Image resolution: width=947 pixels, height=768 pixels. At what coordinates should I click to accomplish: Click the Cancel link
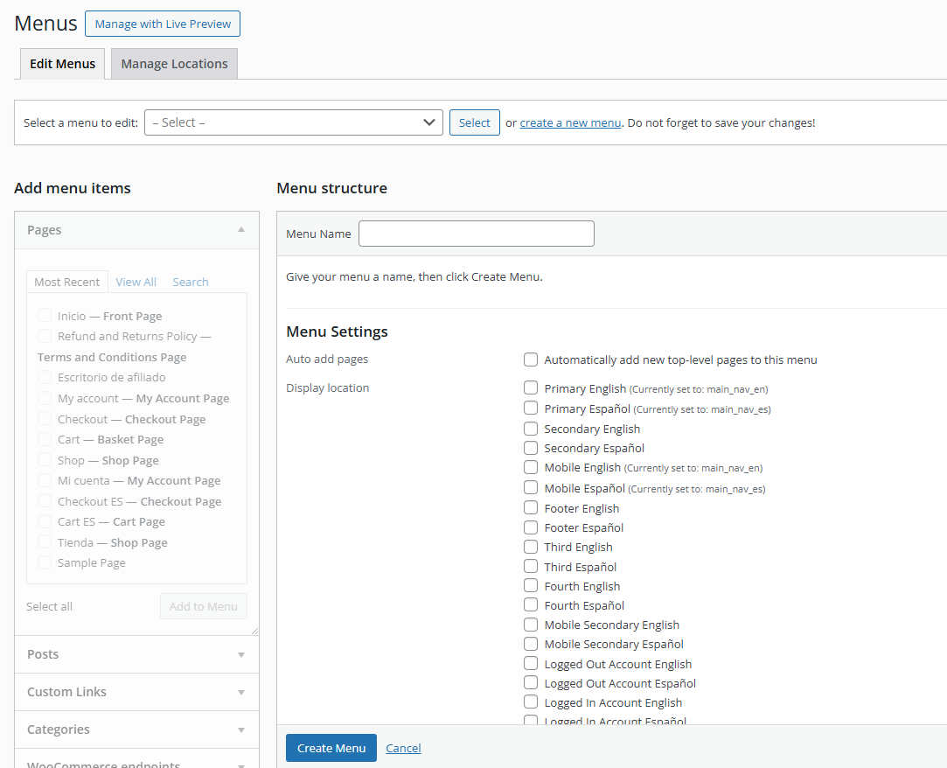pos(403,748)
